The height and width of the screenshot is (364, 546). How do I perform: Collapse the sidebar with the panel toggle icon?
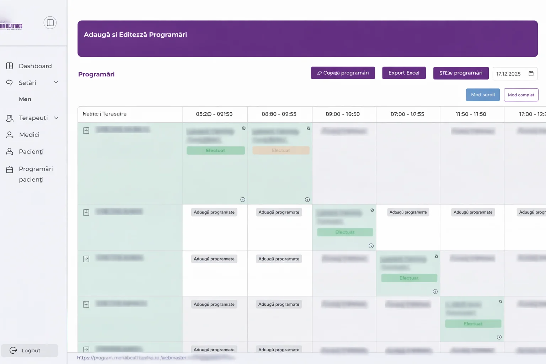click(50, 23)
